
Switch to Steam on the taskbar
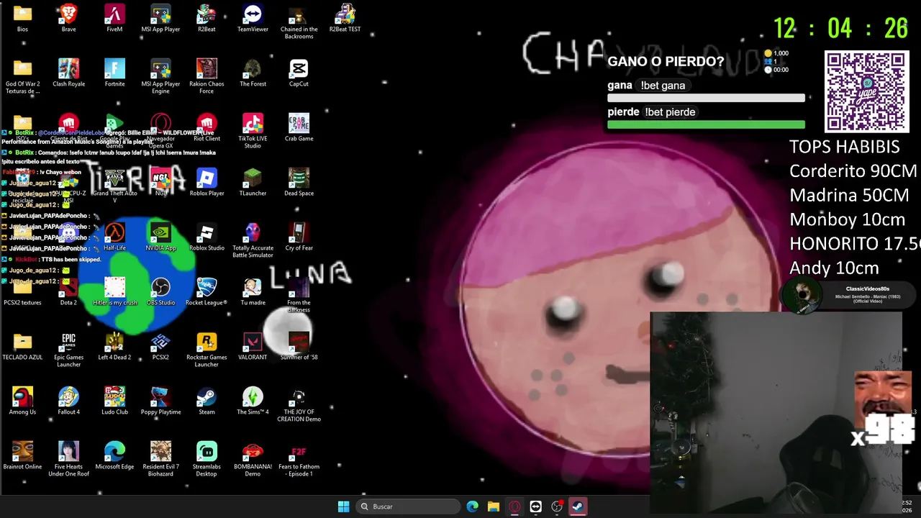click(x=578, y=506)
